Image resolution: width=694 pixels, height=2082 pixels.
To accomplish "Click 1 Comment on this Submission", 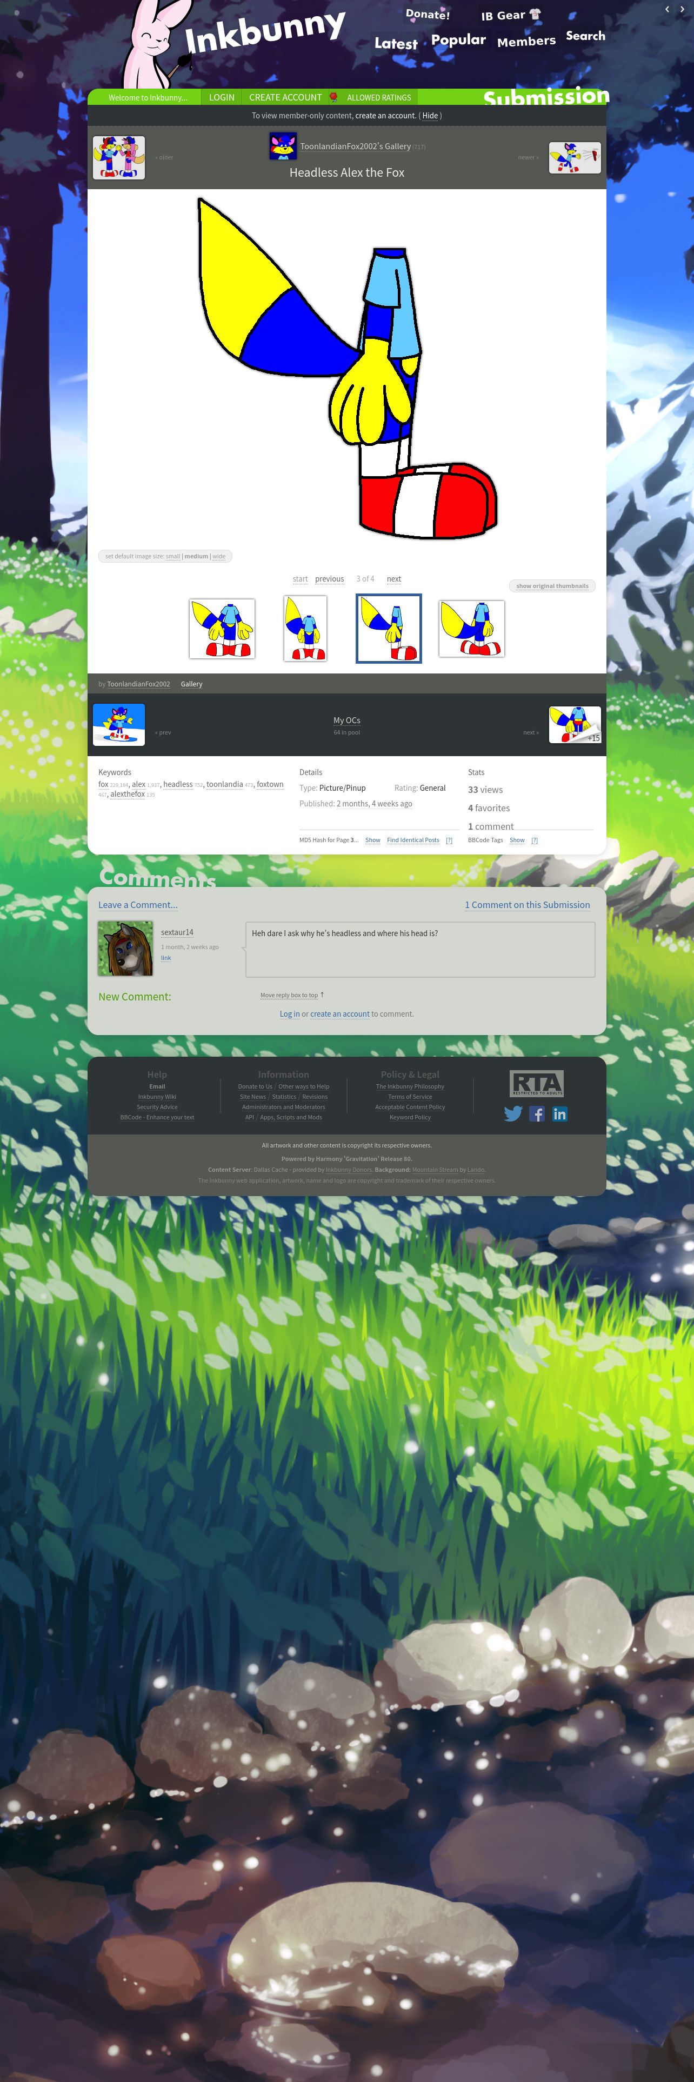I will [527, 904].
